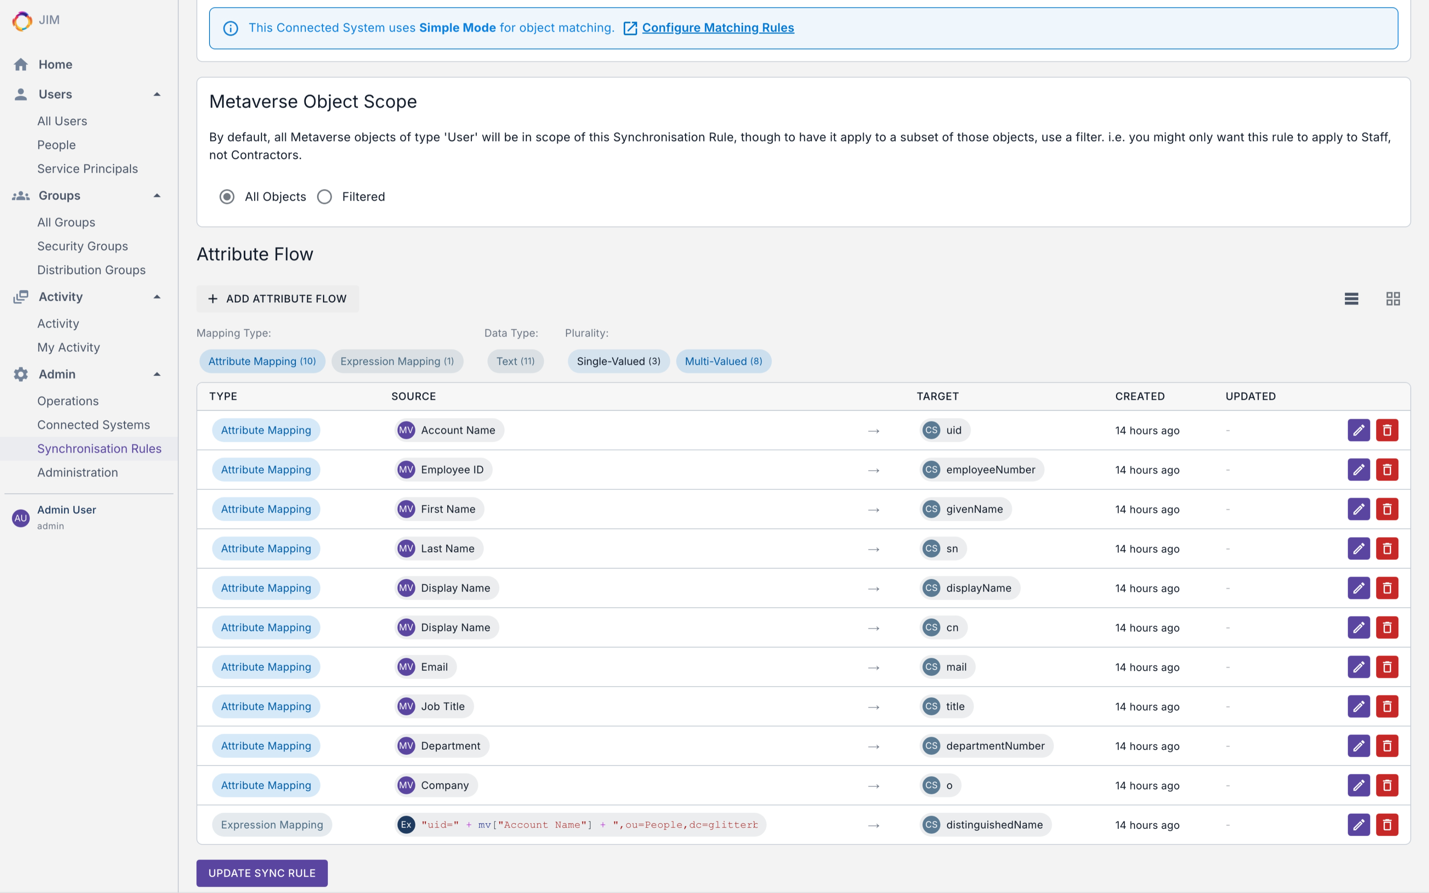Edit the distinguishedName expression mapping
The image size is (1429, 893).
click(1358, 824)
